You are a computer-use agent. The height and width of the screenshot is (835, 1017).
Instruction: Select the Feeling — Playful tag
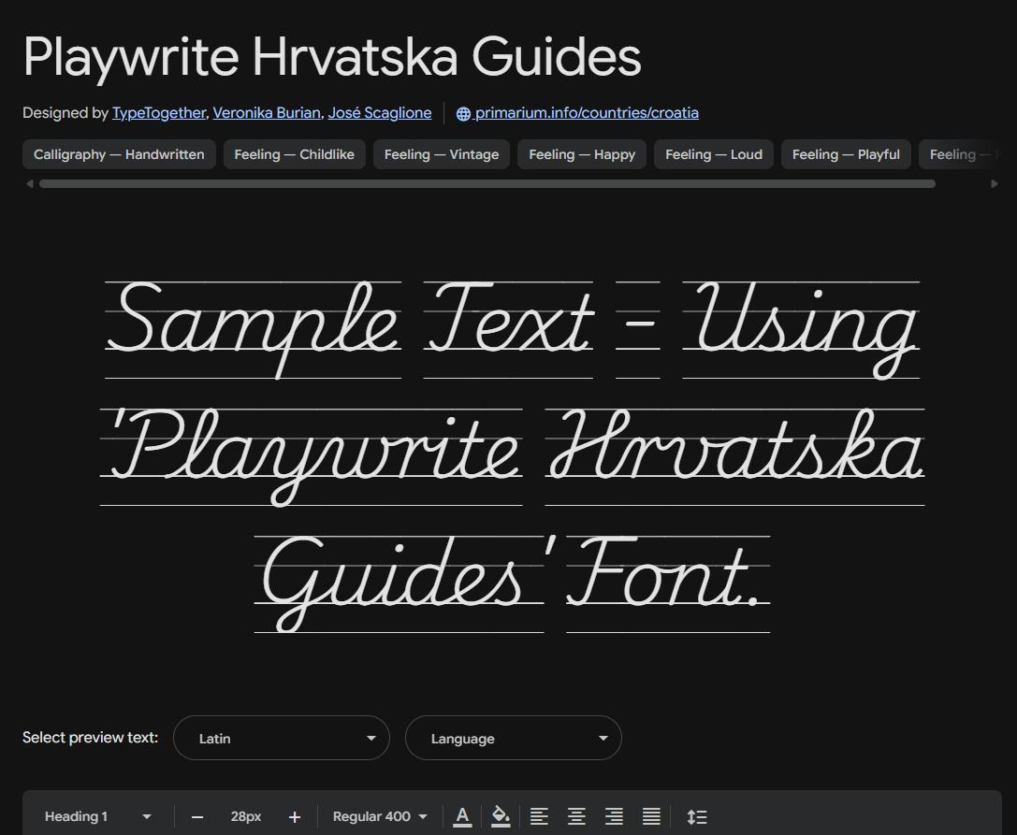[x=846, y=154]
